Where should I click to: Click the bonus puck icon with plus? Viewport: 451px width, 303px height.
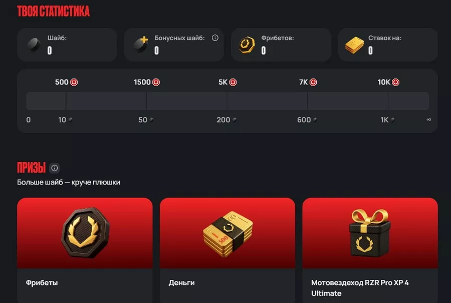141,44
